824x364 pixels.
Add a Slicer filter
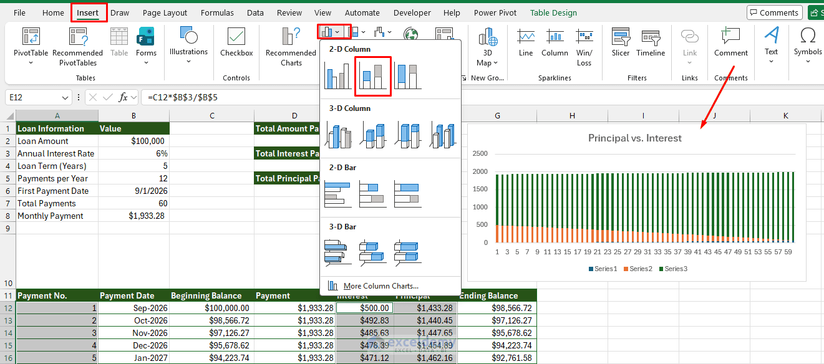click(621, 44)
